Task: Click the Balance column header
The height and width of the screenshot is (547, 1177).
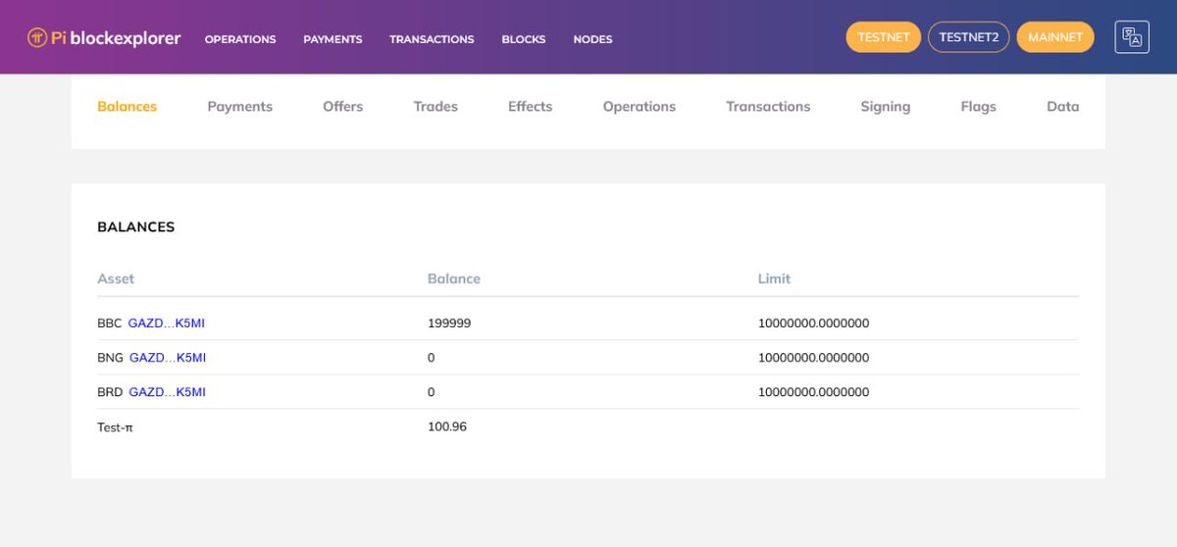Action: 454,278
